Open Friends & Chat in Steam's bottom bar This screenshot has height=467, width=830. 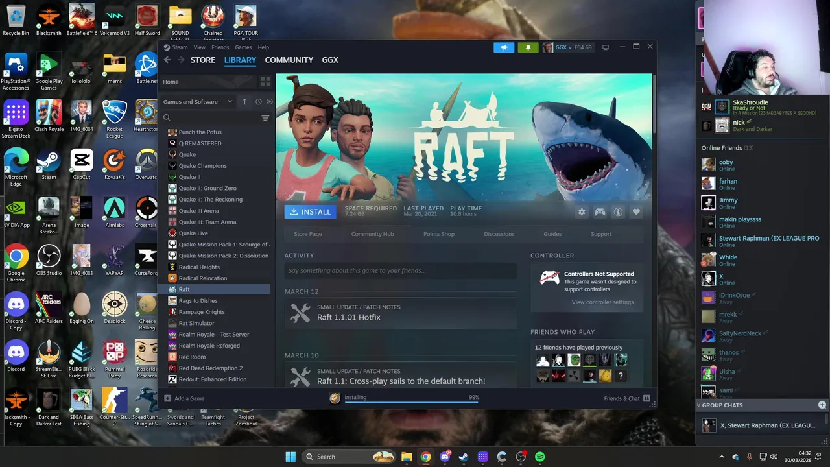[626, 398]
